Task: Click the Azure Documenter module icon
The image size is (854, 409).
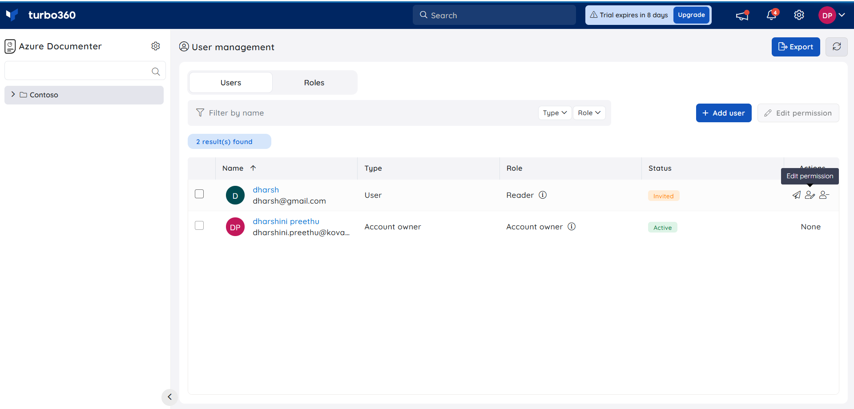Action: pyautogui.click(x=10, y=46)
